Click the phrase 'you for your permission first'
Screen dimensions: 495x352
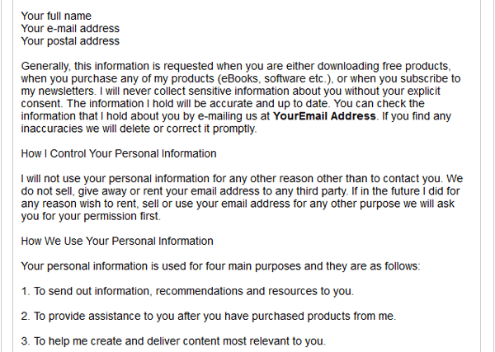[x=90, y=216]
